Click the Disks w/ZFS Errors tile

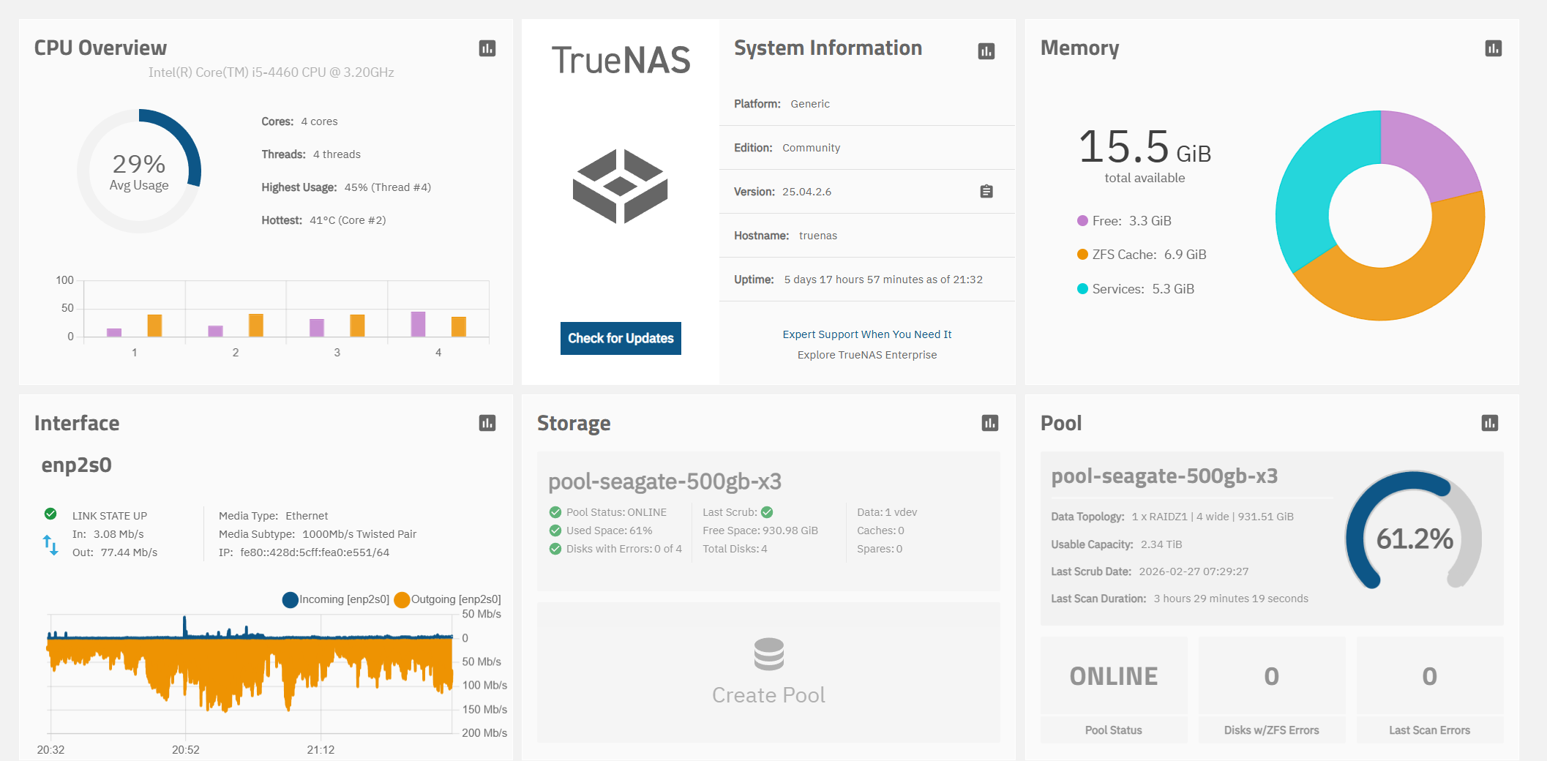[1272, 690]
